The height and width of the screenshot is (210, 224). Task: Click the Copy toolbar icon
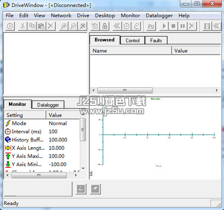[32, 26]
